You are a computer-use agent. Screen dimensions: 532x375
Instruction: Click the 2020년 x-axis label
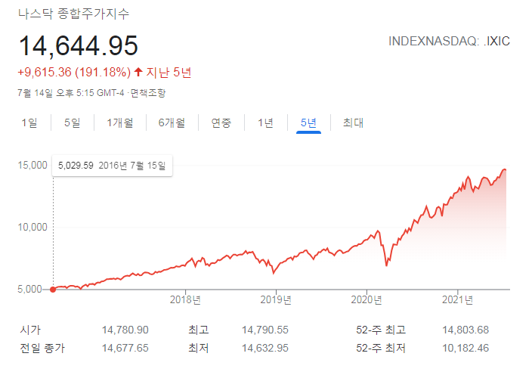pos(367,299)
